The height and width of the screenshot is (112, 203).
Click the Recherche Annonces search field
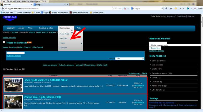pos(158,42)
